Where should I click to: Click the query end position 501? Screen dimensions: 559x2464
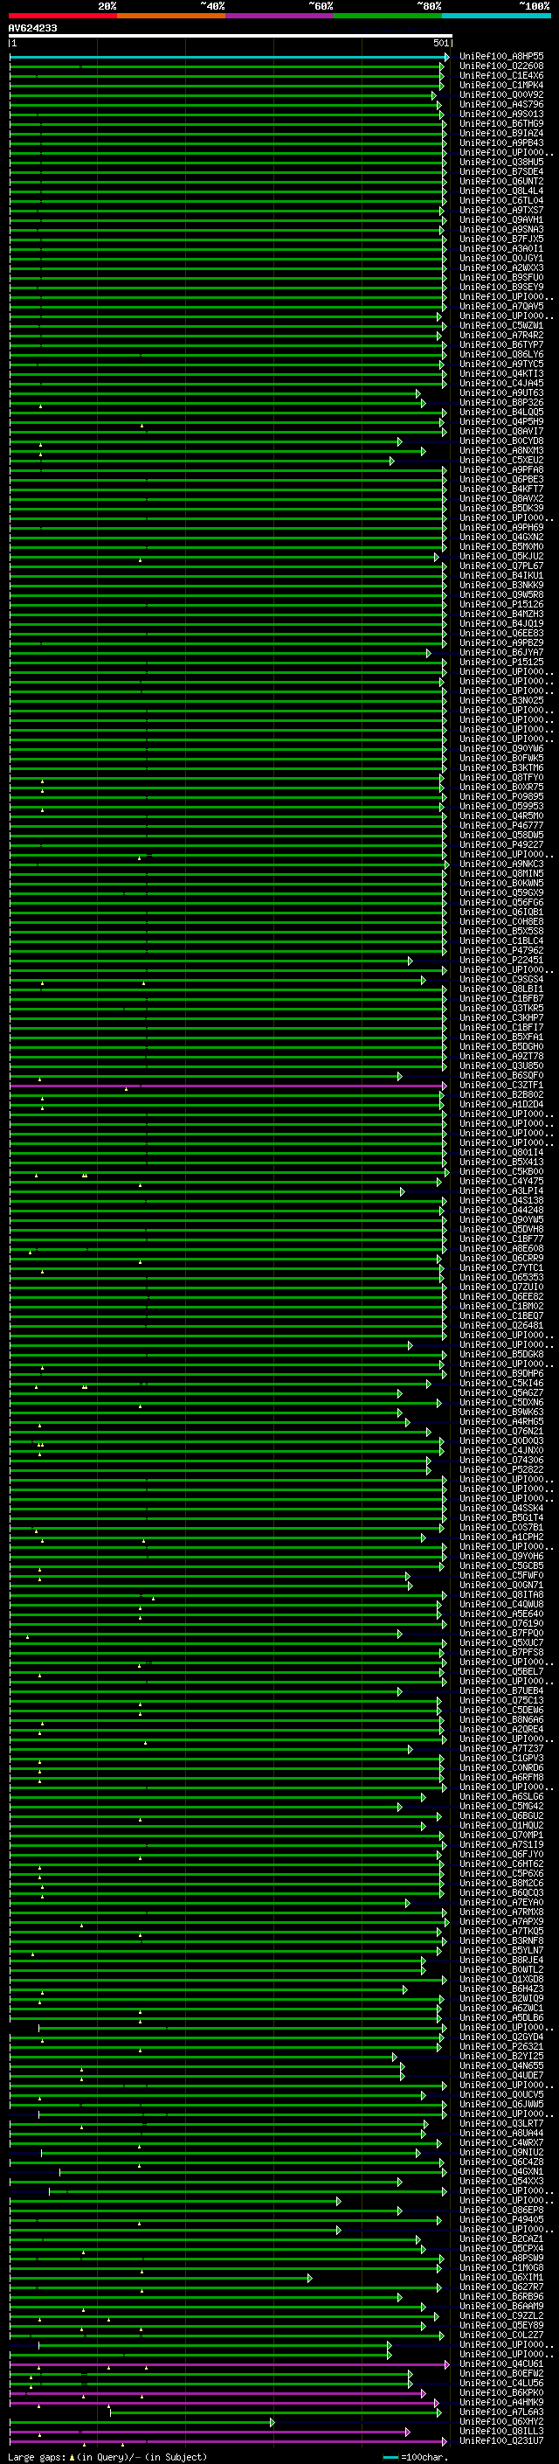pyautogui.click(x=440, y=43)
